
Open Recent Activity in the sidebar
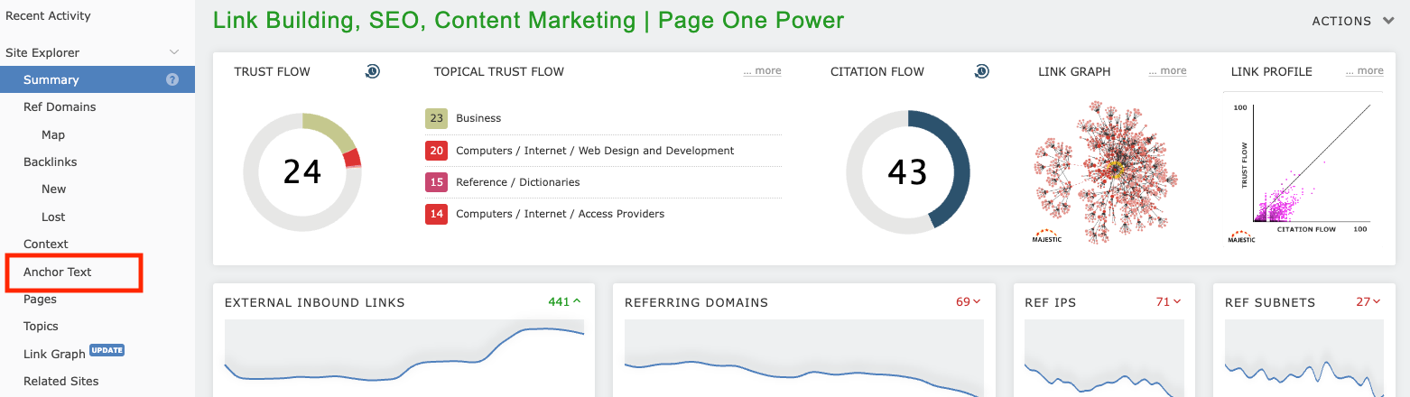(48, 16)
